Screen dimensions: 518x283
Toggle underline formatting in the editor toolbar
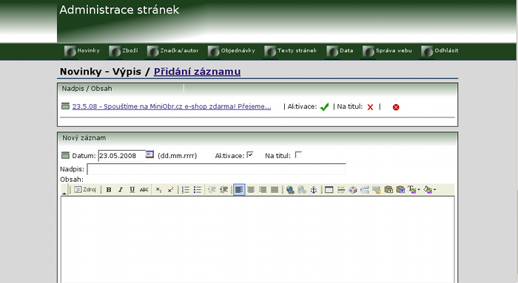tap(132, 190)
